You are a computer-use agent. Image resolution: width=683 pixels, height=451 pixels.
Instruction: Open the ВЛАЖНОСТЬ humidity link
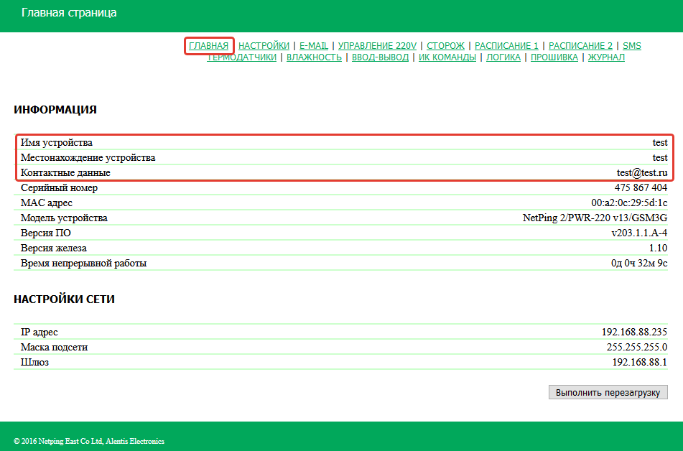314,57
